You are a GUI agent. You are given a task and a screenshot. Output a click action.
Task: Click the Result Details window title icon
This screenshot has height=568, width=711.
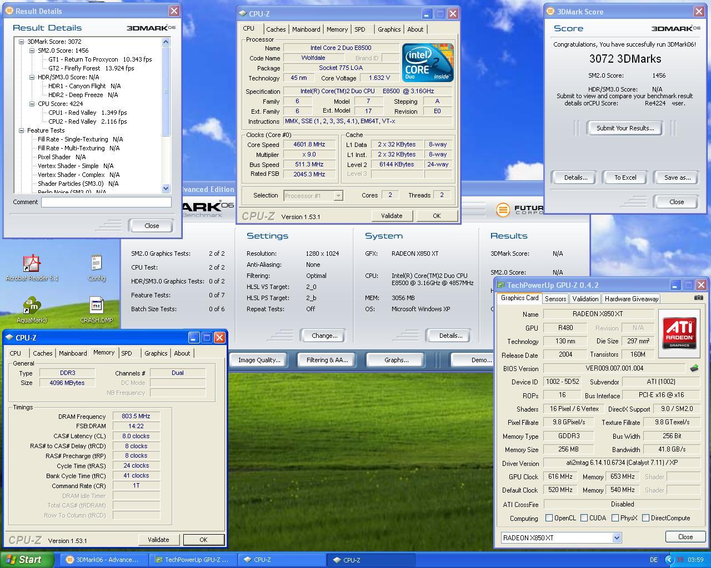(x=10, y=11)
